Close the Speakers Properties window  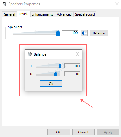tap(117, 4)
